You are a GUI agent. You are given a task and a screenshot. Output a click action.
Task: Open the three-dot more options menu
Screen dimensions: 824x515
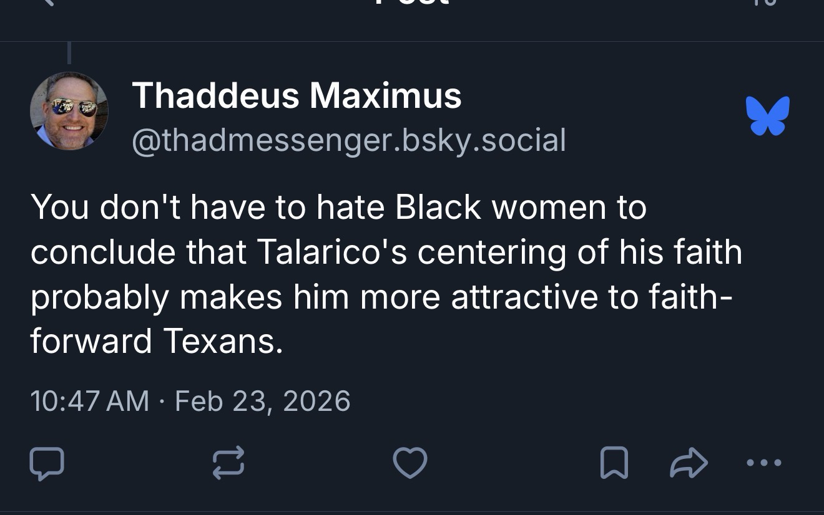pyautogui.click(x=763, y=463)
